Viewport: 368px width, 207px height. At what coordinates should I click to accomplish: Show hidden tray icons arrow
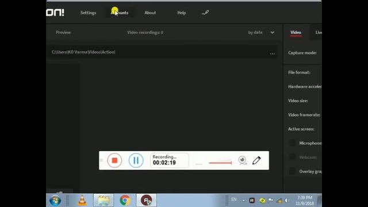pyautogui.click(x=244, y=201)
